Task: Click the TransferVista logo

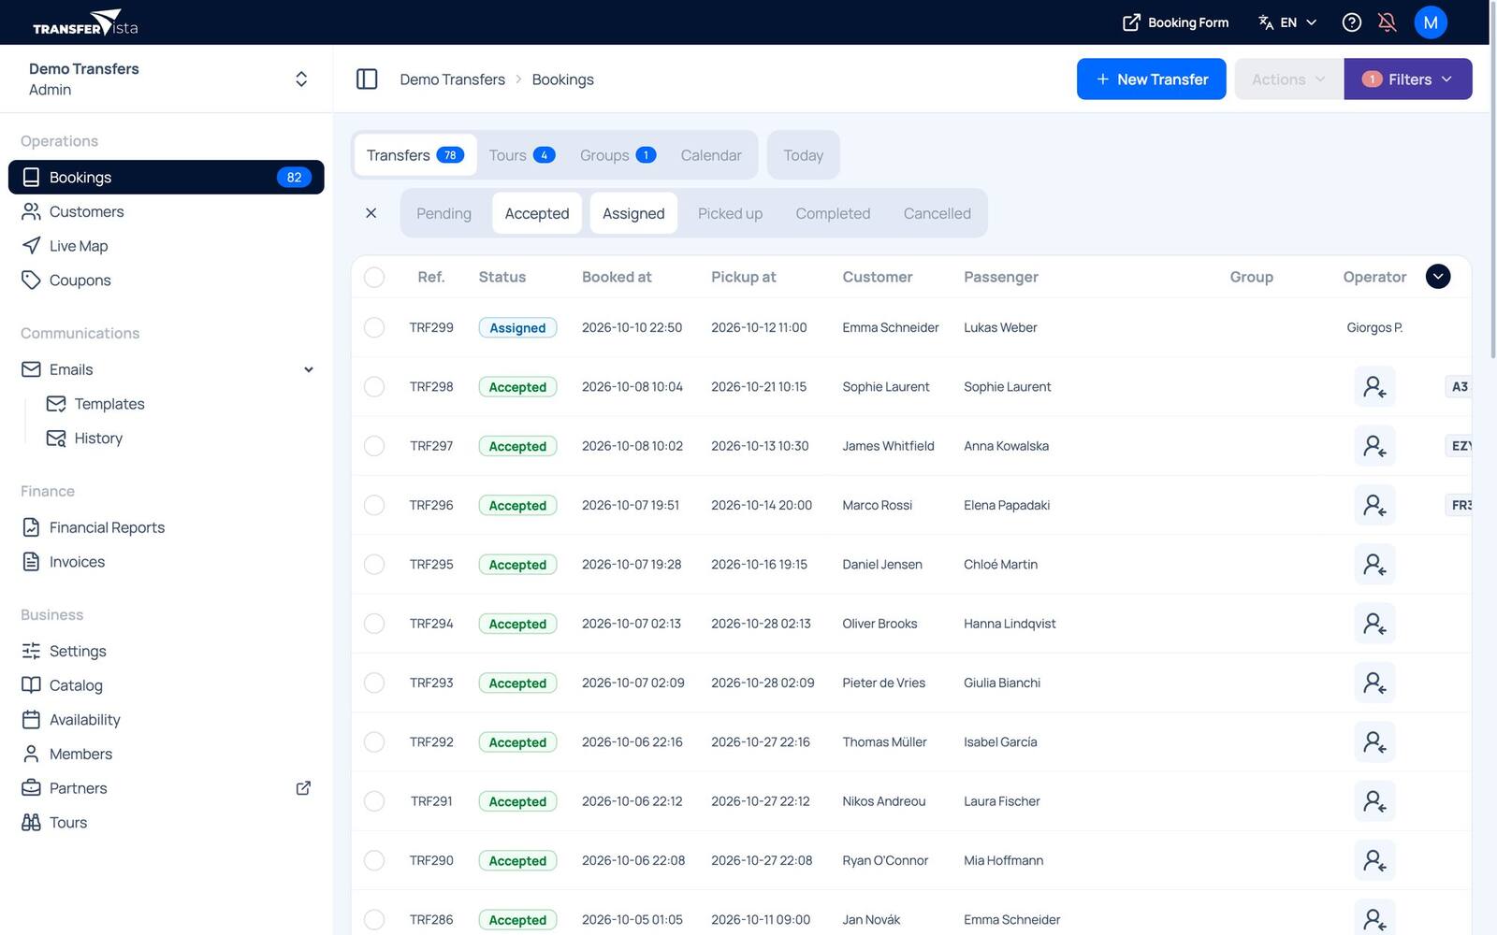Action: 85,22
